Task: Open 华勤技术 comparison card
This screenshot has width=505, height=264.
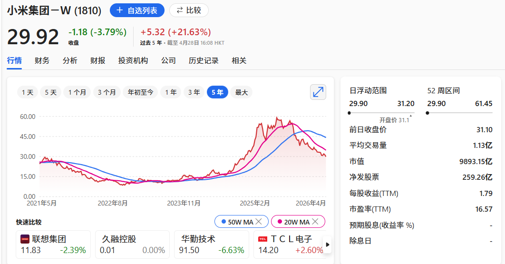Action: pos(212,244)
